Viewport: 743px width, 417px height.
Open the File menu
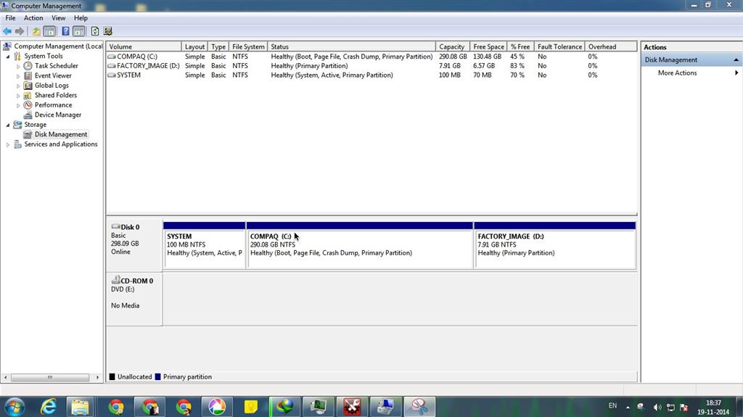pos(10,18)
